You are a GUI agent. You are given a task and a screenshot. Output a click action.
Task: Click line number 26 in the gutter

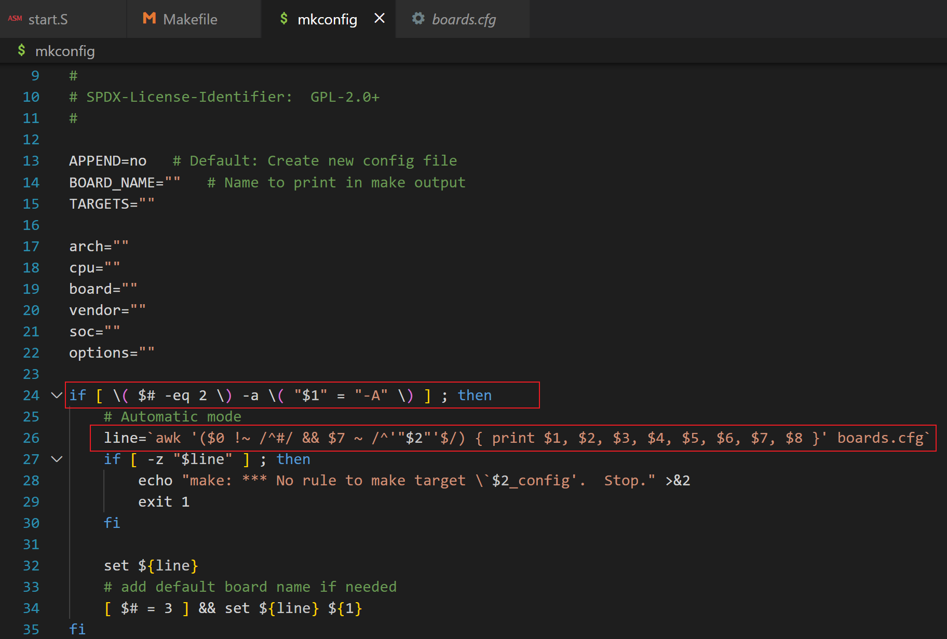(x=31, y=438)
